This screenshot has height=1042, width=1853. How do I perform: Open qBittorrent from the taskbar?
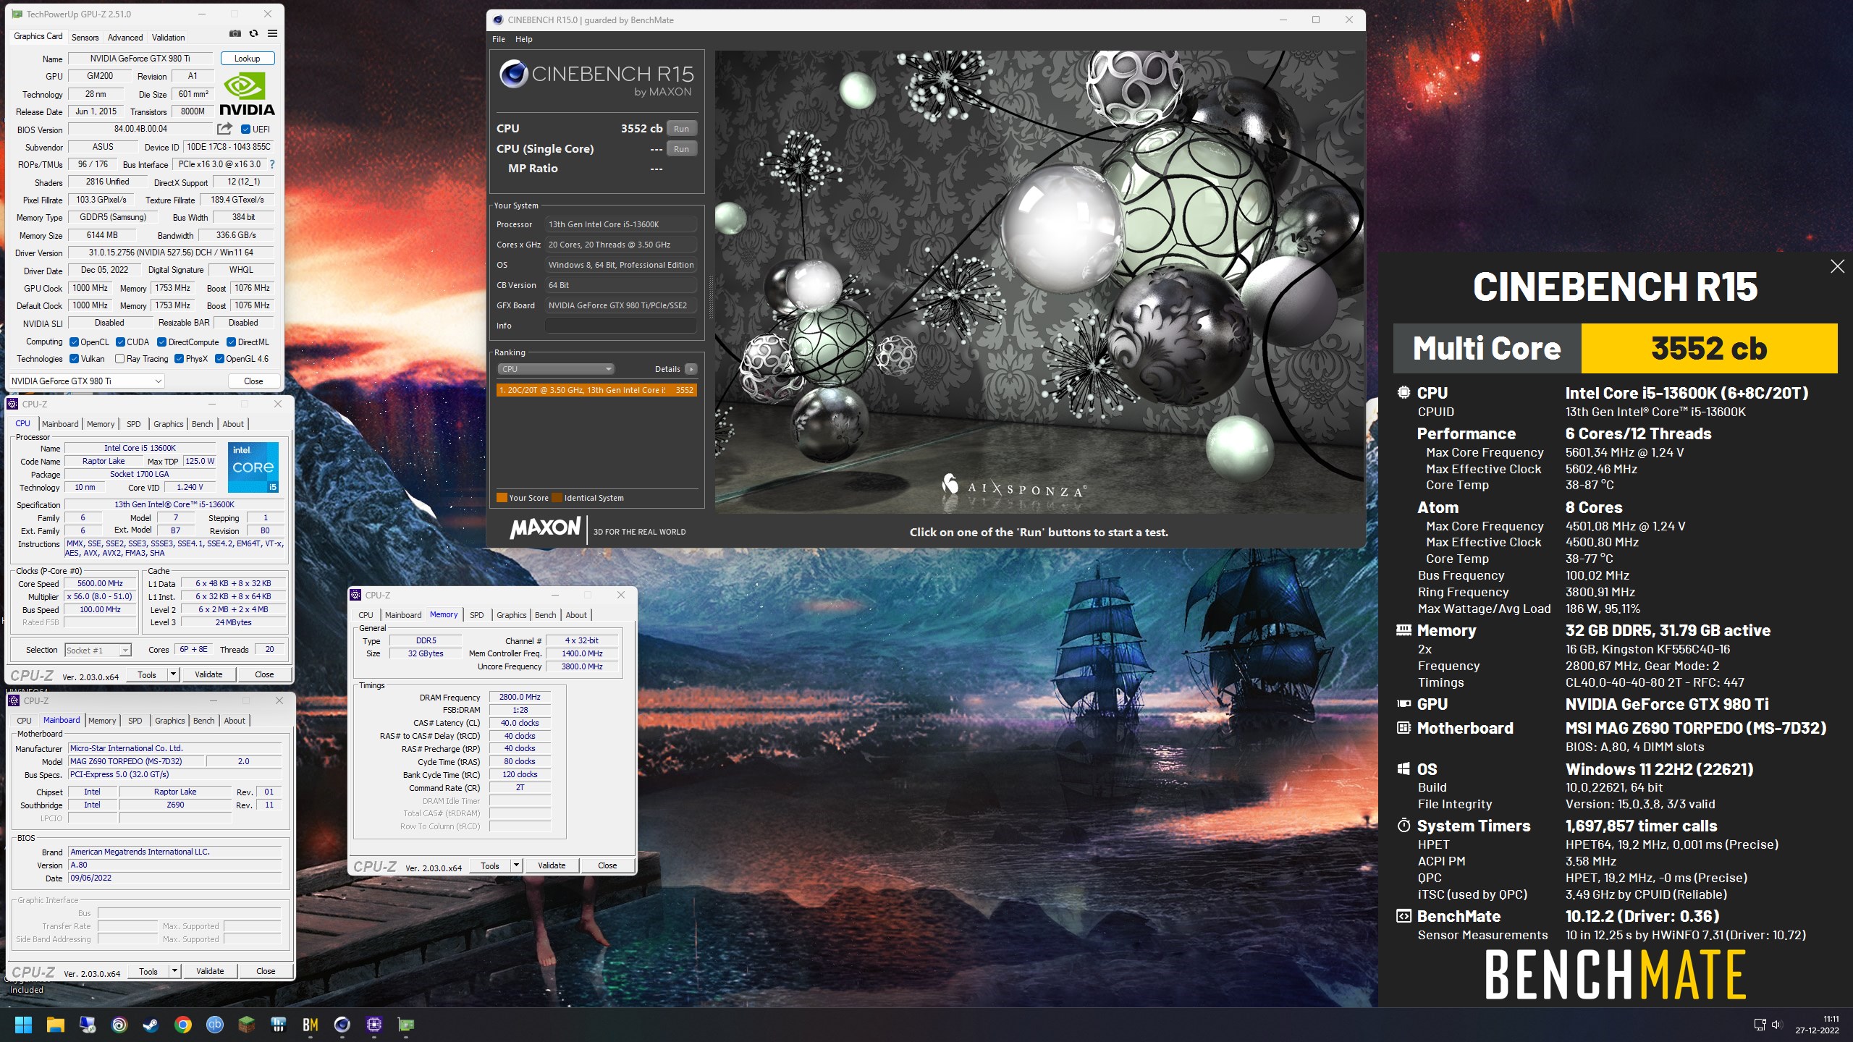(x=214, y=1025)
